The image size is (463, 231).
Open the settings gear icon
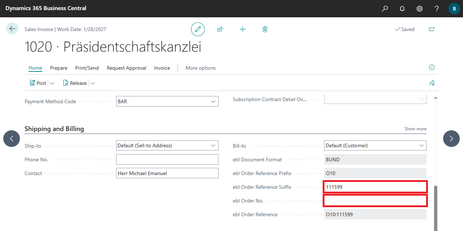click(420, 9)
